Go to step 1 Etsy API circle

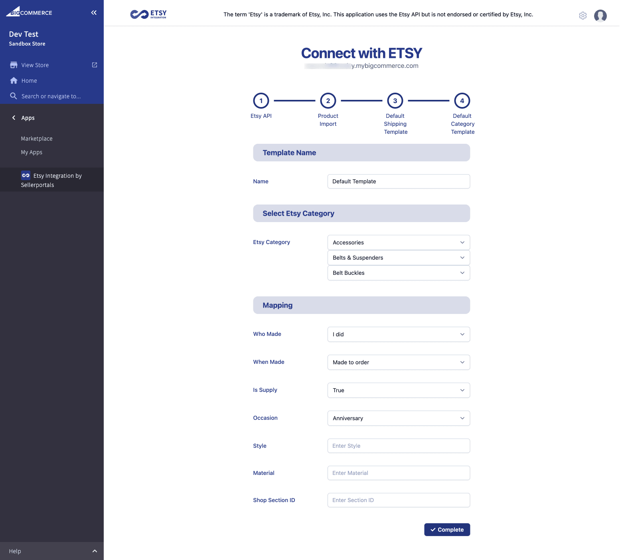261,101
